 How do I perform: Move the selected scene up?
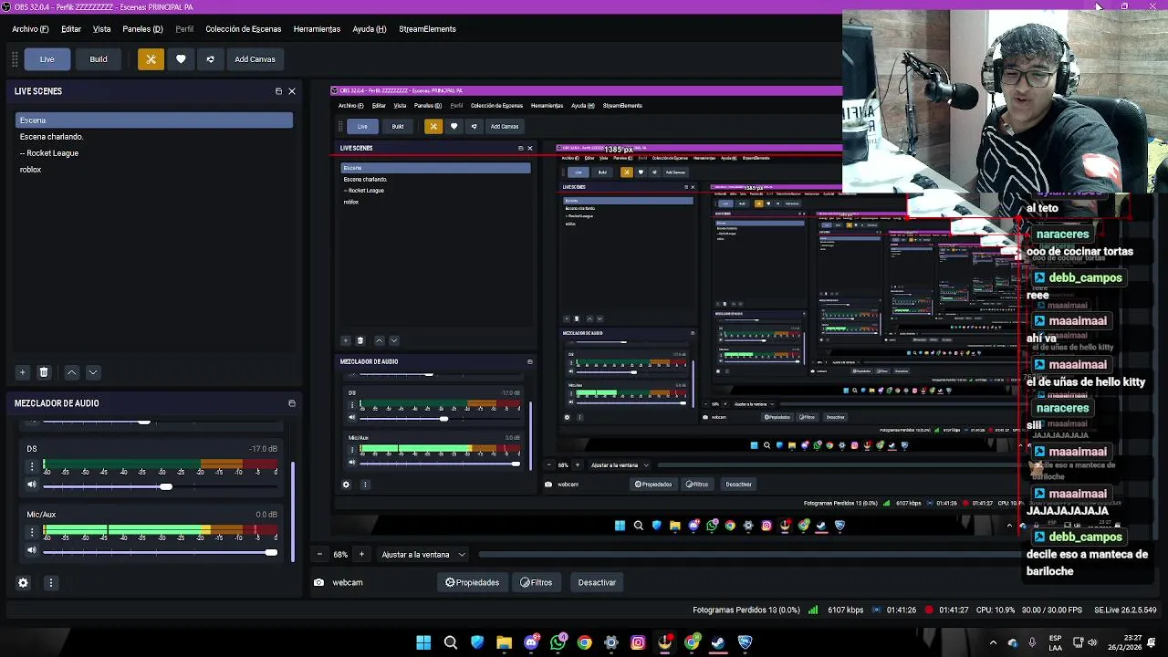(71, 372)
